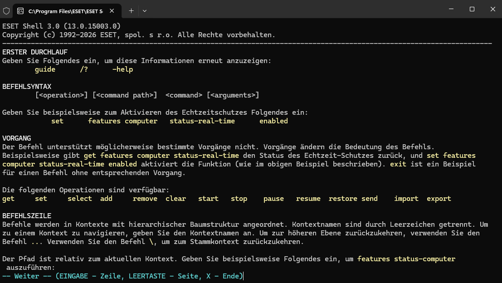Screen dimensions: 502x283
Task: Click the '[<command path>]' syntax text
Action: pos(125,95)
